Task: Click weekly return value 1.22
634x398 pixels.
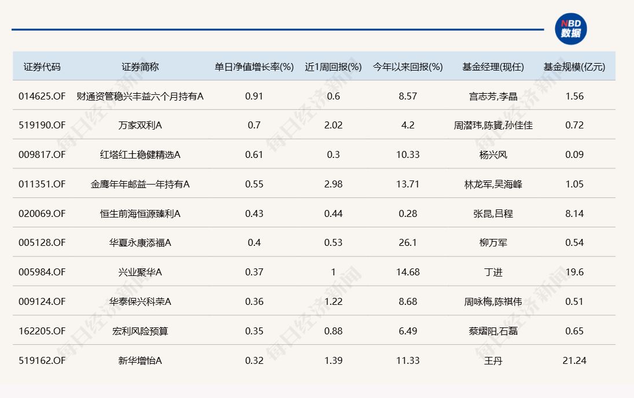Action: [333, 302]
